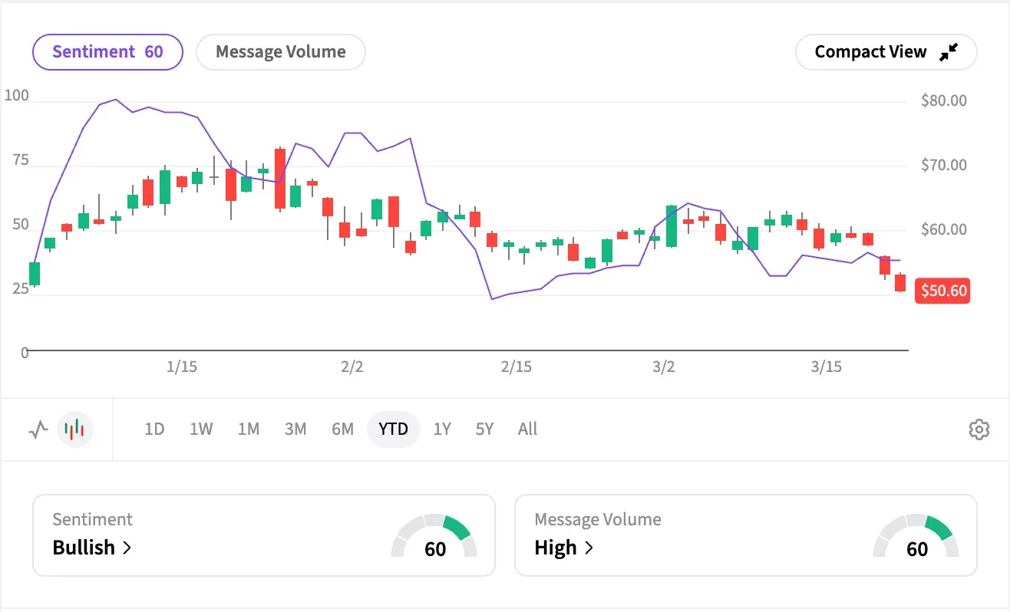The height and width of the screenshot is (612, 1010).
Task: Toggle the Sentiment 60 overlay
Action: coord(107,51)
